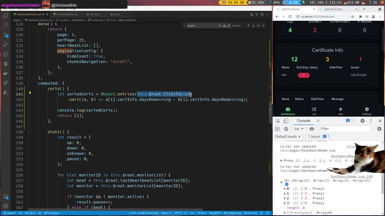The image size is (385, 216).
Task: Click the console Filter input field
Action: [346, 128]
